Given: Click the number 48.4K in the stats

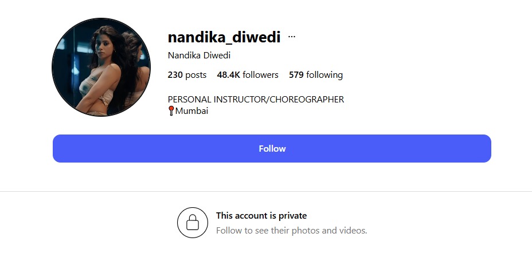Looking at the screenshot, I should click(x=229, y=75).
